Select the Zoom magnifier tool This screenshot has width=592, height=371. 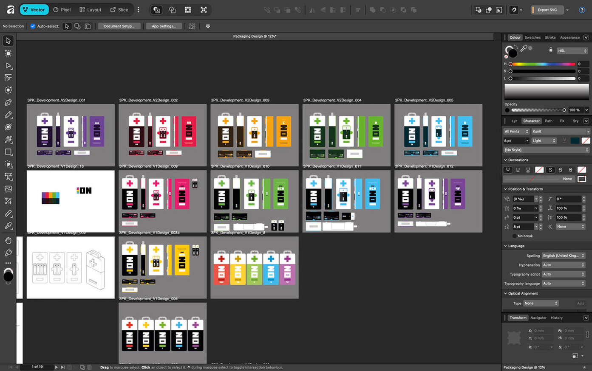[x=8, y=253]
